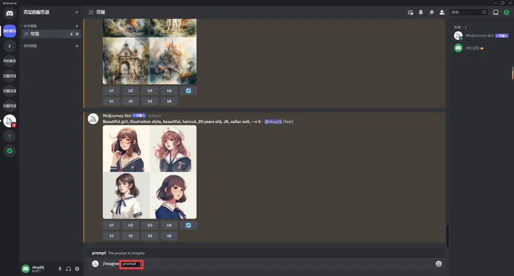Click the @nkzyjtlj mention link
Viewport: 514px width, 276px height.
(273, 122)
